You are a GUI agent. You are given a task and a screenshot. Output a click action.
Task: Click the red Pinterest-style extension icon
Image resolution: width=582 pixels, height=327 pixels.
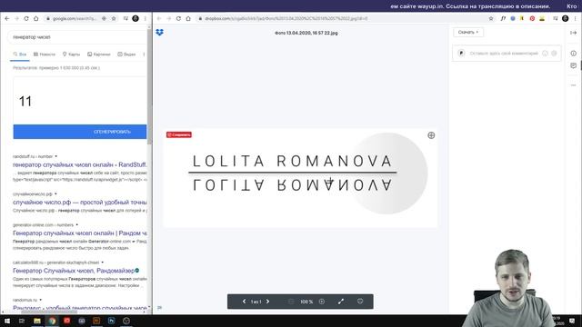(532, 18)
